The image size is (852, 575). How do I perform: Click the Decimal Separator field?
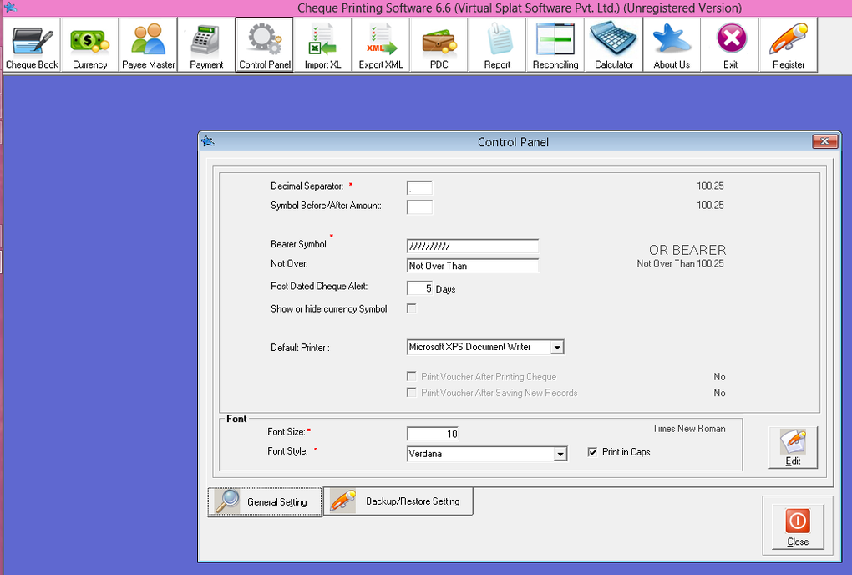point(419,188)
